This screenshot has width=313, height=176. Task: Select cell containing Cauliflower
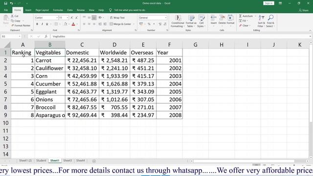pos(50,68)
